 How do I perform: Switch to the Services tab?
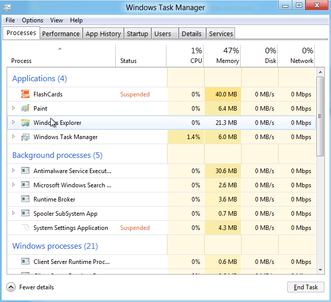click(x=221, y=34)
